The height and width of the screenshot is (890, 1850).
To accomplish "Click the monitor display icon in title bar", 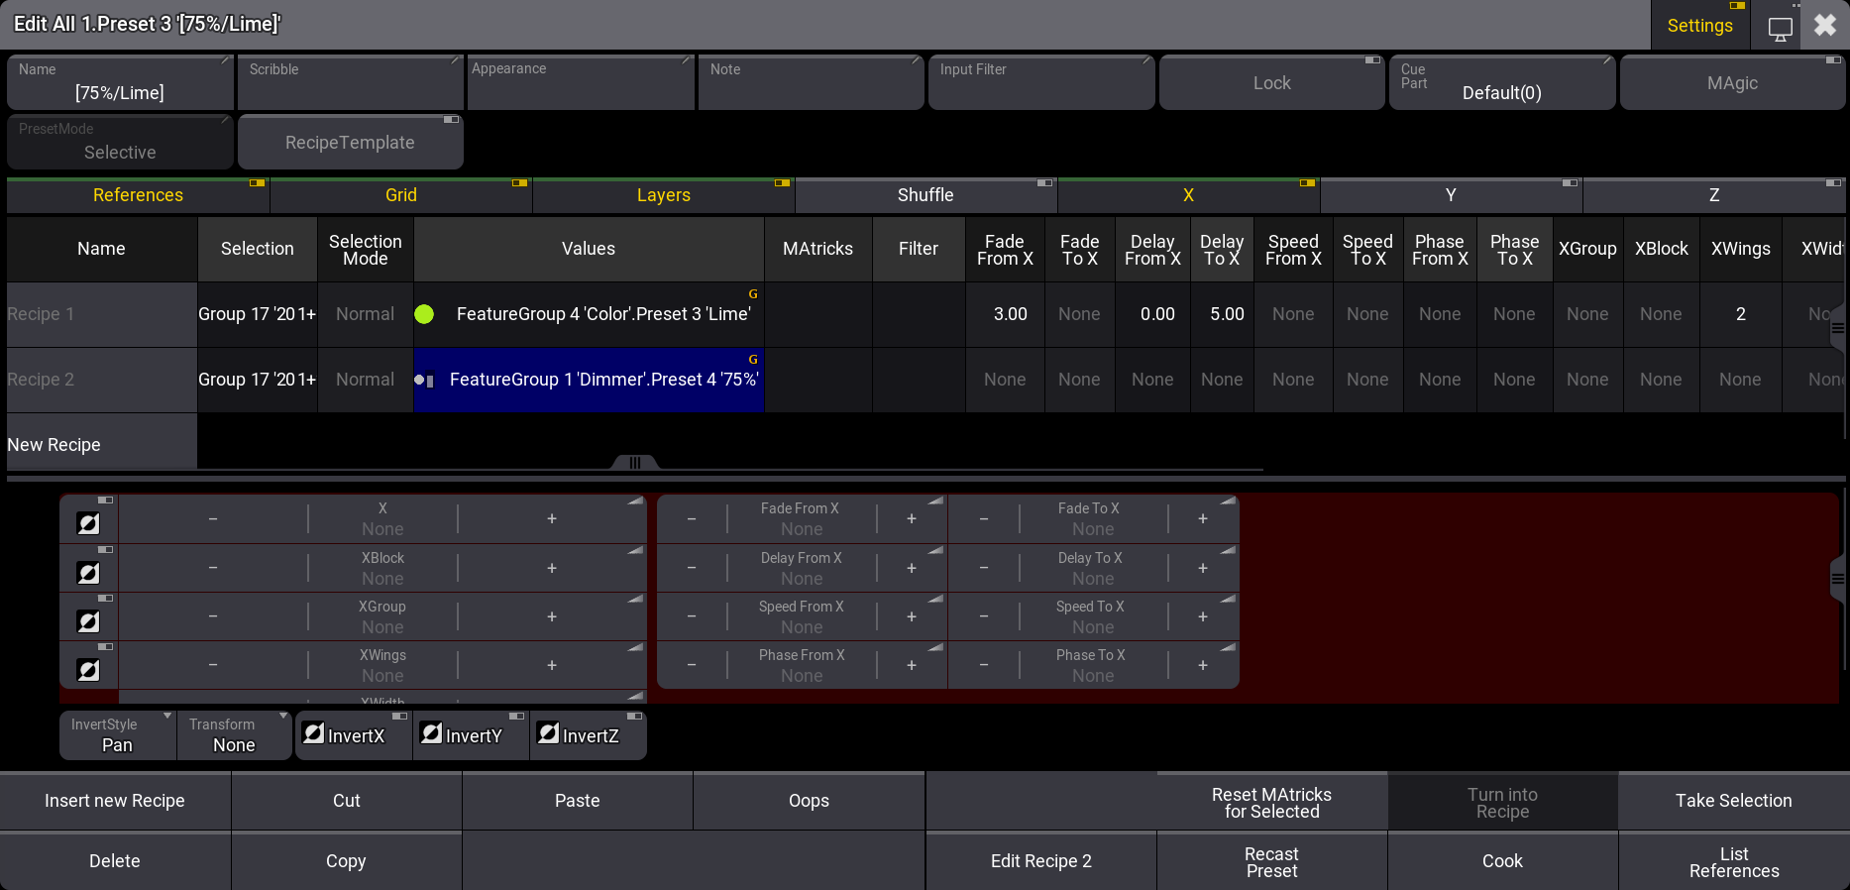I will pyautogui.click(x=1780, y=27).
